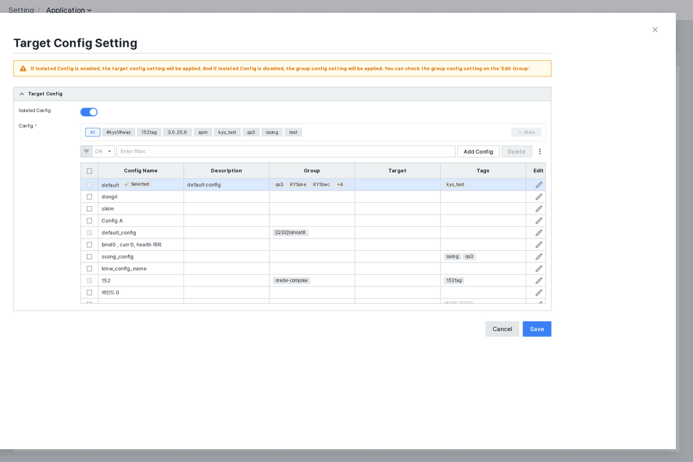Image resolution: width=693 pixels, height=462 pixels.
Task: Close the Target Config Setting dialog
Action: click(655, 30)
